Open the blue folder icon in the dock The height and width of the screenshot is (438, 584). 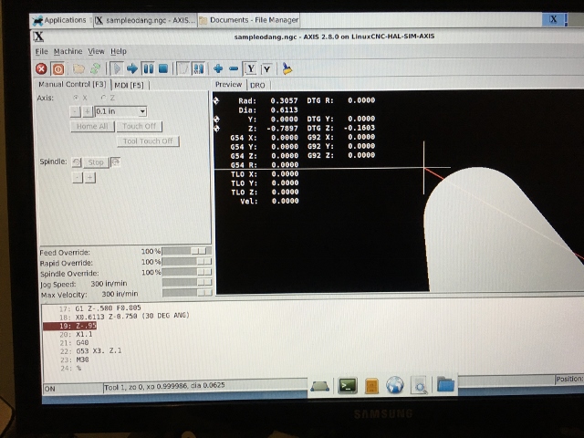point(445,384)
